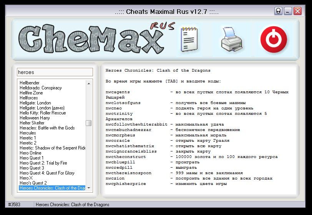
Task: Click the cheat code nwcbluepill
Action: pyautogui.click(x=120, y=162)
